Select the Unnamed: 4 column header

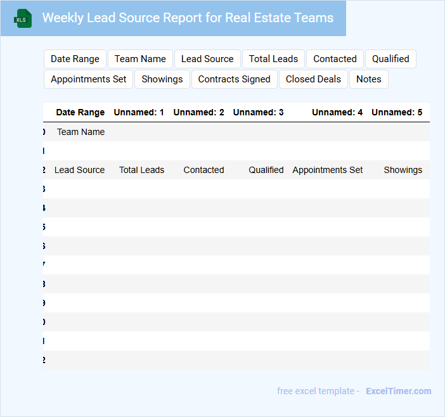pos(337,112)
